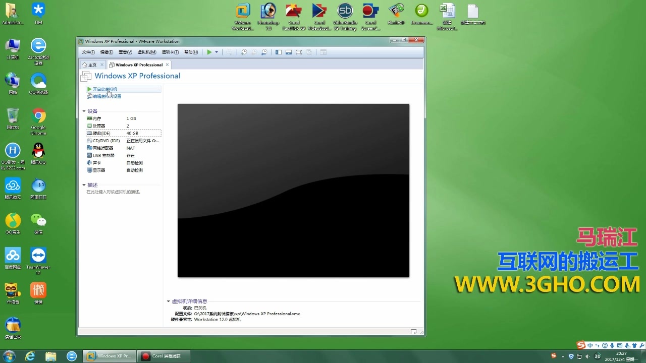Open the 帮助(H) menu
This screenshot has height=363, width=646.
[191, 52]
